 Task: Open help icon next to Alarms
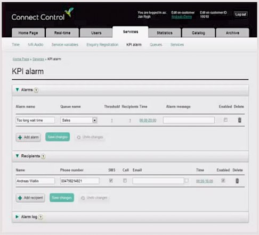pyautogui.click(x=36, y=90)
